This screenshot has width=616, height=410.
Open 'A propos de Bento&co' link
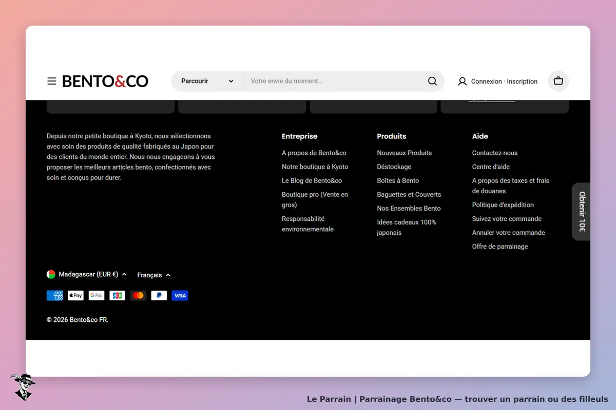[314, 153]
